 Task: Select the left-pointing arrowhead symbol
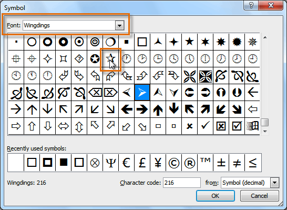coord(127,93)
